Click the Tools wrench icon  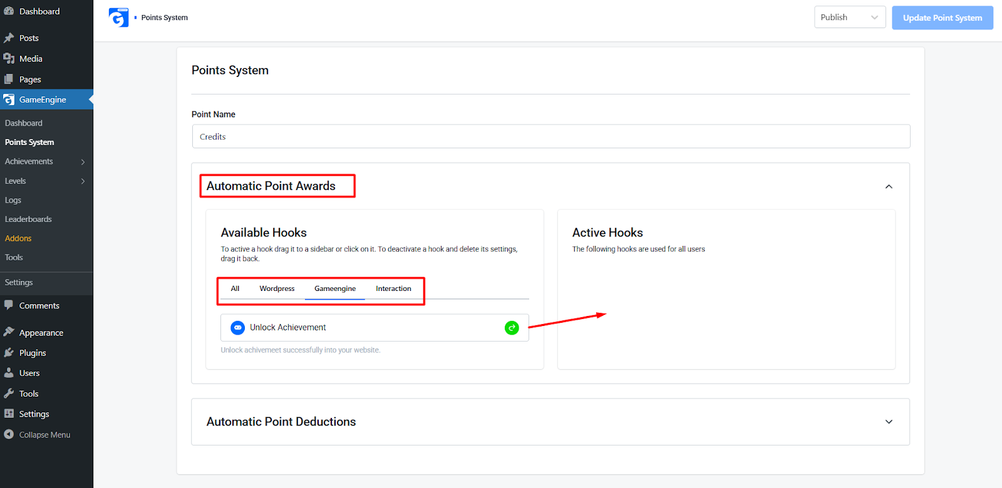coord(9,394)
